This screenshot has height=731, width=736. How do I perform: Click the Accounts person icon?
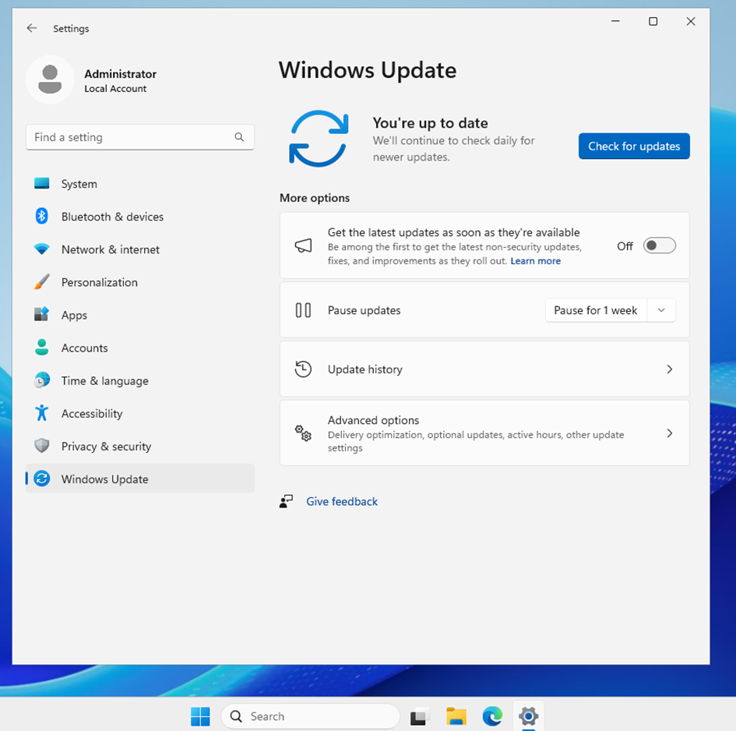click(x=42, y=347)
